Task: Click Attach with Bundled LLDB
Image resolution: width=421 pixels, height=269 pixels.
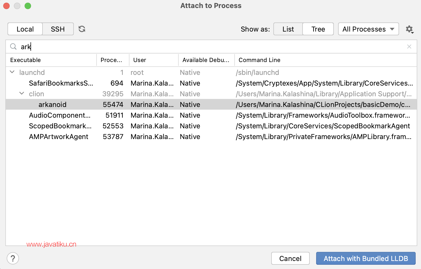Action: pyautogui.click(x=366, y=258)
